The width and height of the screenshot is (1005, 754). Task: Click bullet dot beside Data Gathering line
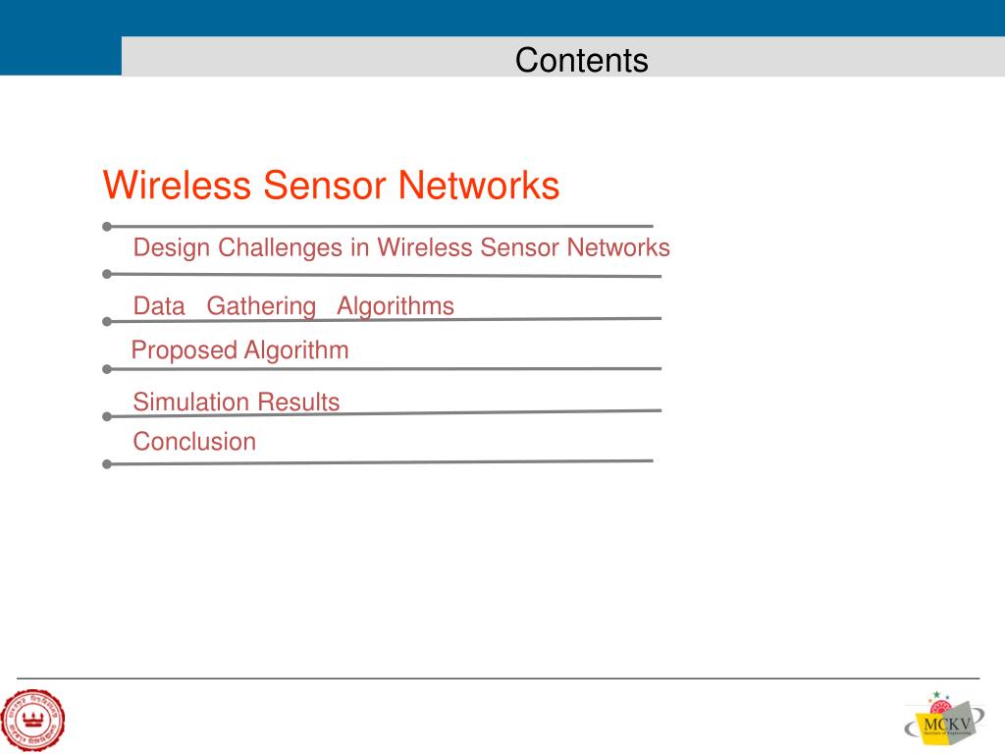tap(107, 321)
